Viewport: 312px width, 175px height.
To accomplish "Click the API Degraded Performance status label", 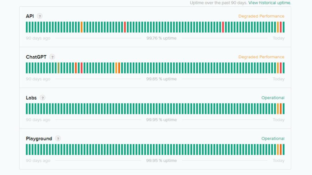I will tap(261, 16).
